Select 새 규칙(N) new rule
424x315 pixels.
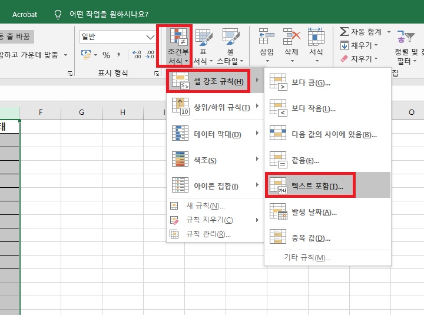point(215,206)
